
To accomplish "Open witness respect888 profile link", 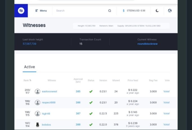I will [x=49, y=102].
